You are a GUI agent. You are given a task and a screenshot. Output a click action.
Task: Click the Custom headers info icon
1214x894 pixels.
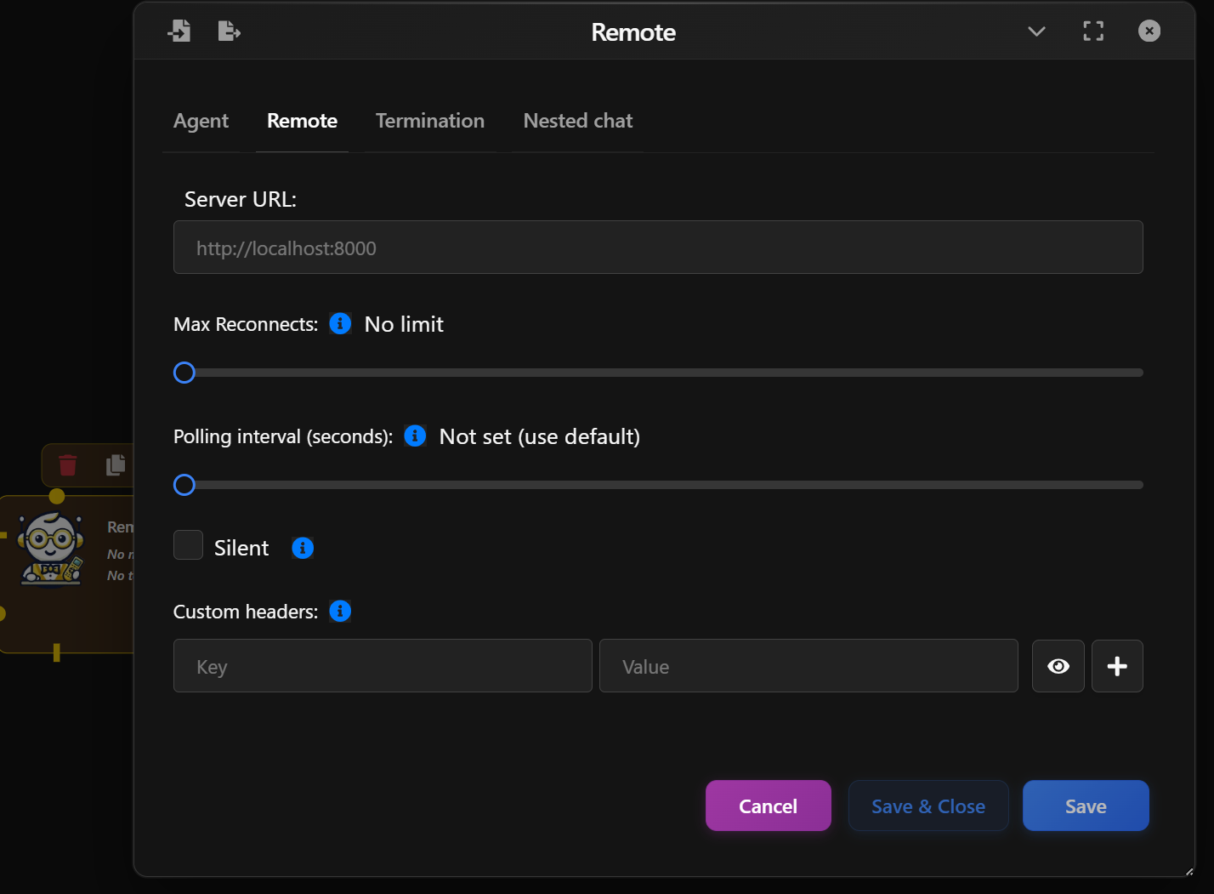click(x=339, y=611)
